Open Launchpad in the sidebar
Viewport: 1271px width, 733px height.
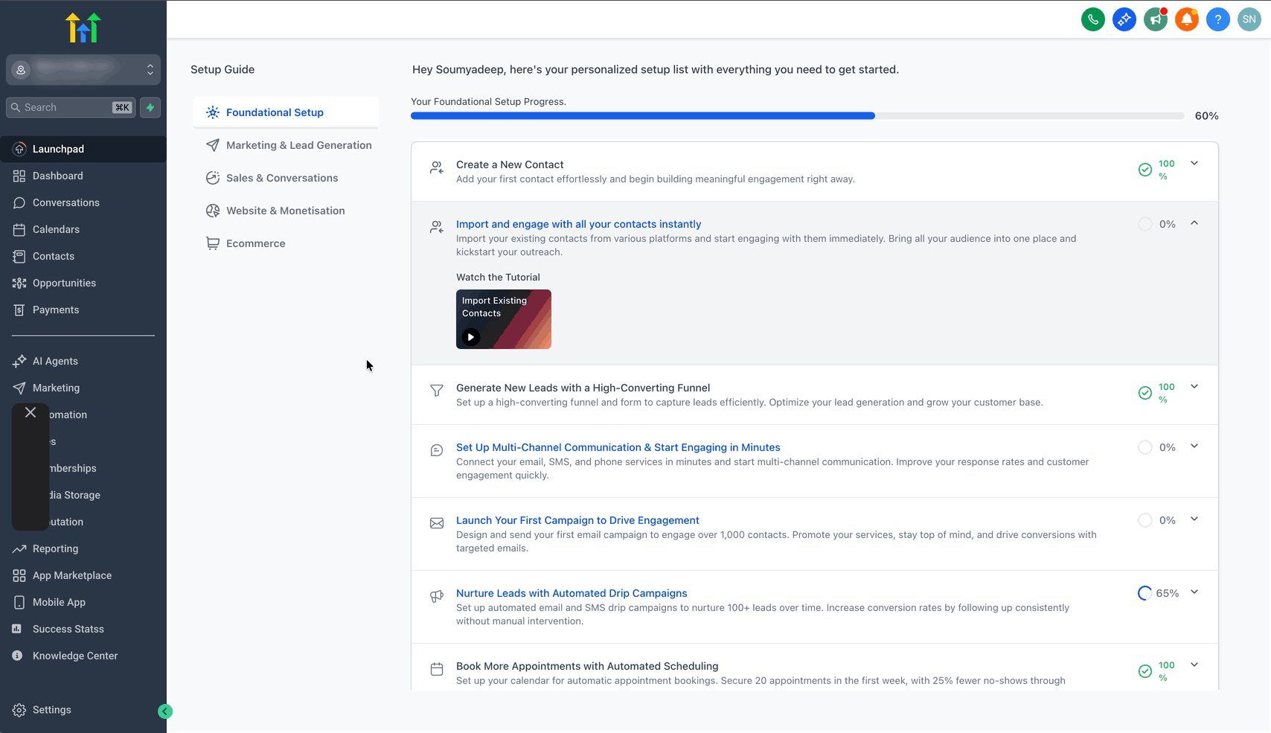pos(83,149)
